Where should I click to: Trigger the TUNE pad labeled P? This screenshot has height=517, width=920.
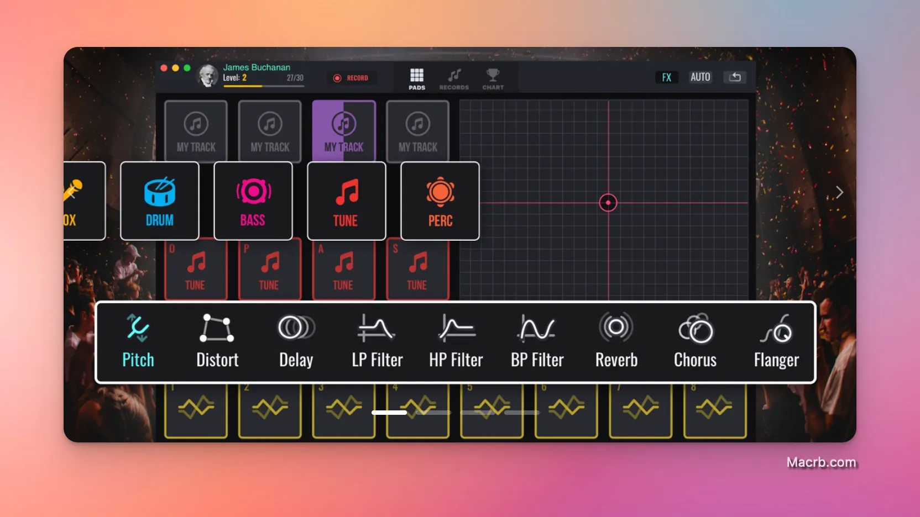pyautogui.click(x=270, y=271)
